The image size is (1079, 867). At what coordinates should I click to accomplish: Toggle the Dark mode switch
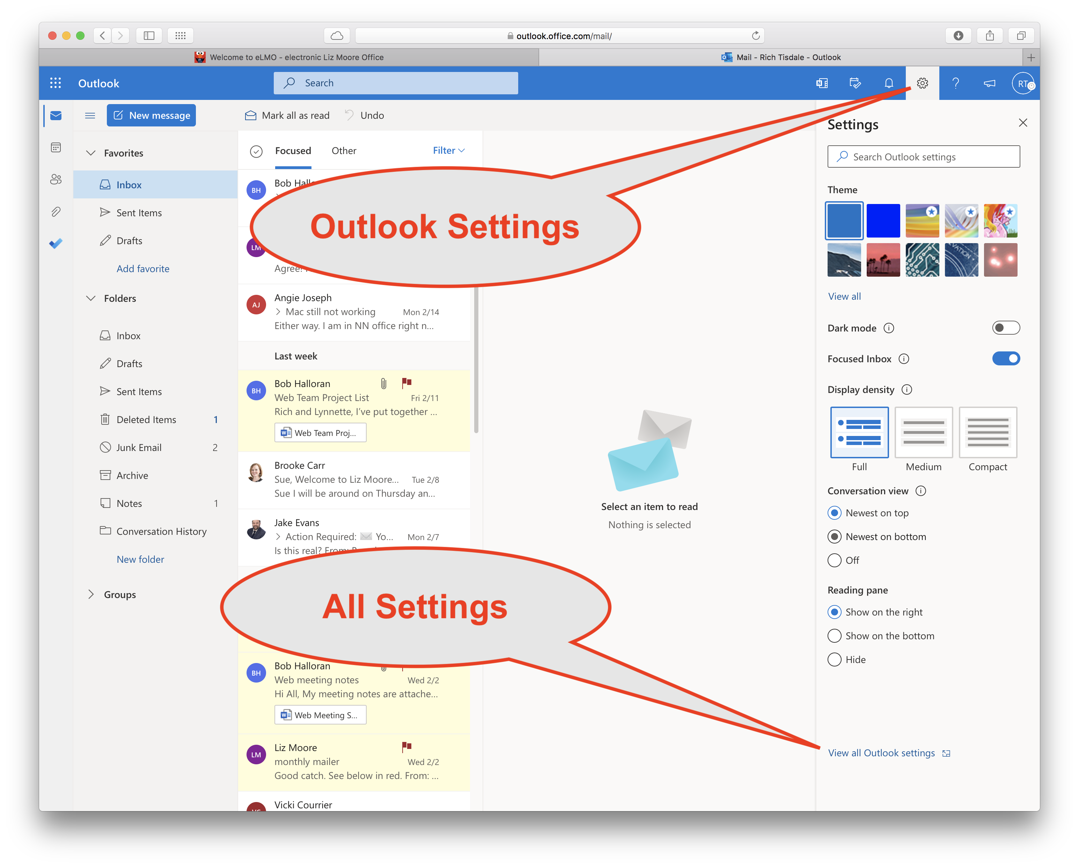click(1005, 328)
